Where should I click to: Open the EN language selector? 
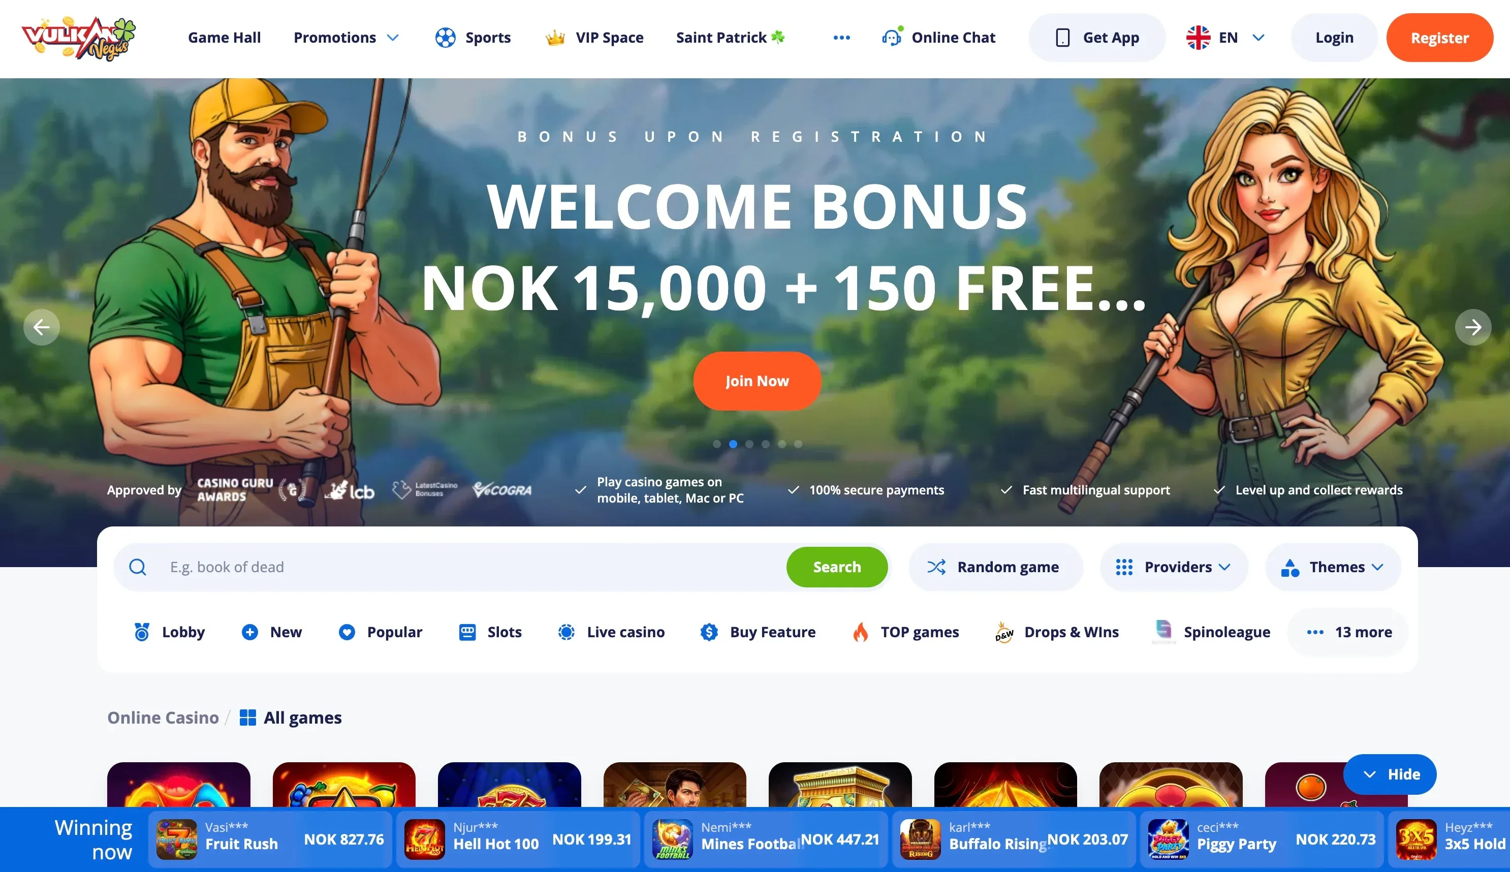(1225, 38)
